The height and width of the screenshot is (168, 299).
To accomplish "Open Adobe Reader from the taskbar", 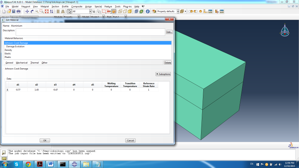I will point(40,164).
